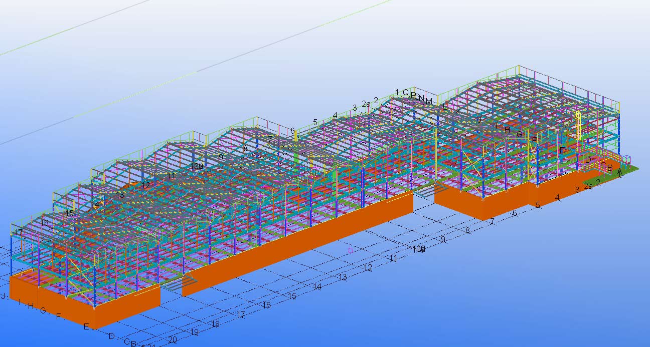
Task: Click grid label M at the roof line
Action: [429, 102]
